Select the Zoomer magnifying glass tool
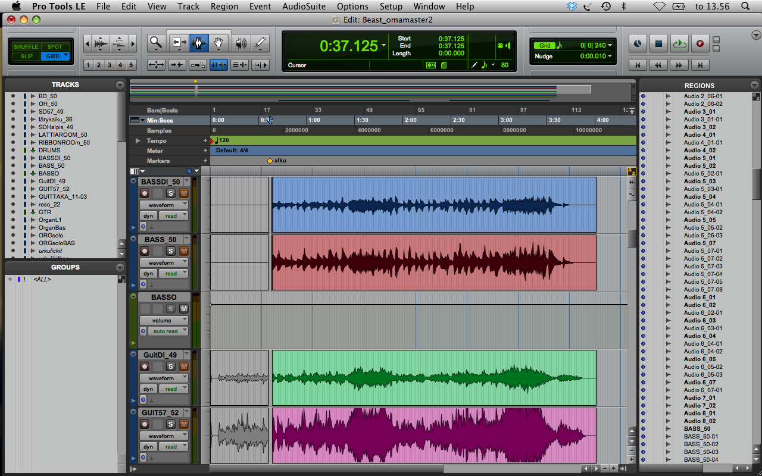Image resolution: width=762 pixels, height=476 pixels. pyautogui.click(x=156, y=43)
